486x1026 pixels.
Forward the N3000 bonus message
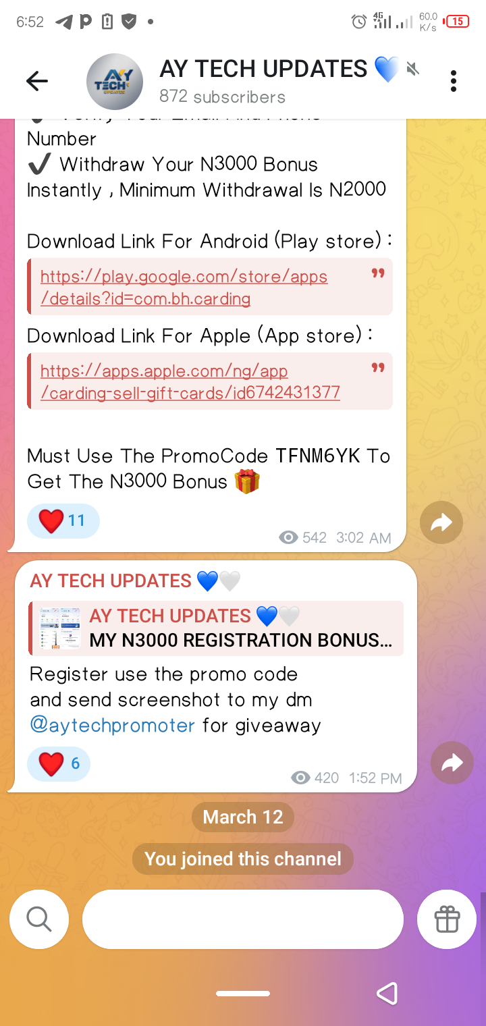click(441, 522)
